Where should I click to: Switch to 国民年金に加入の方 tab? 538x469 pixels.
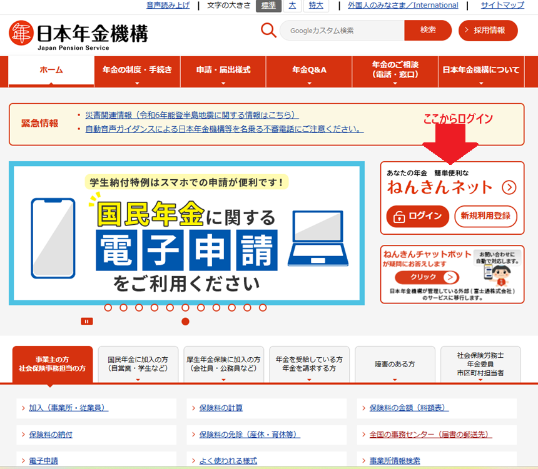[x=138, y=364]
